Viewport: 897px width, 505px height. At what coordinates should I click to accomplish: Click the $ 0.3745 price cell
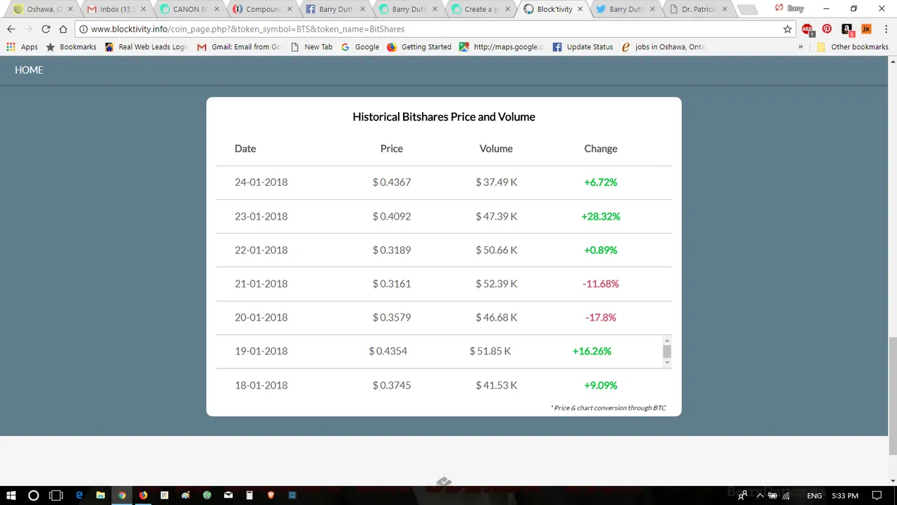pos(392,385)
